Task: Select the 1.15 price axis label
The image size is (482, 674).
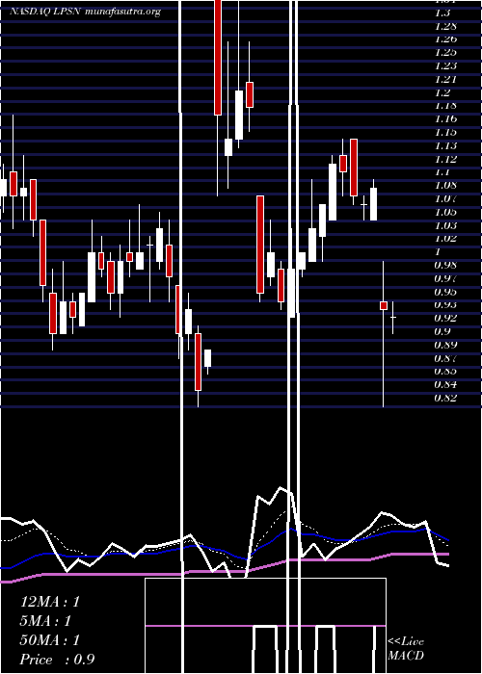Action: pyautogui.click(x=445, y=133)
